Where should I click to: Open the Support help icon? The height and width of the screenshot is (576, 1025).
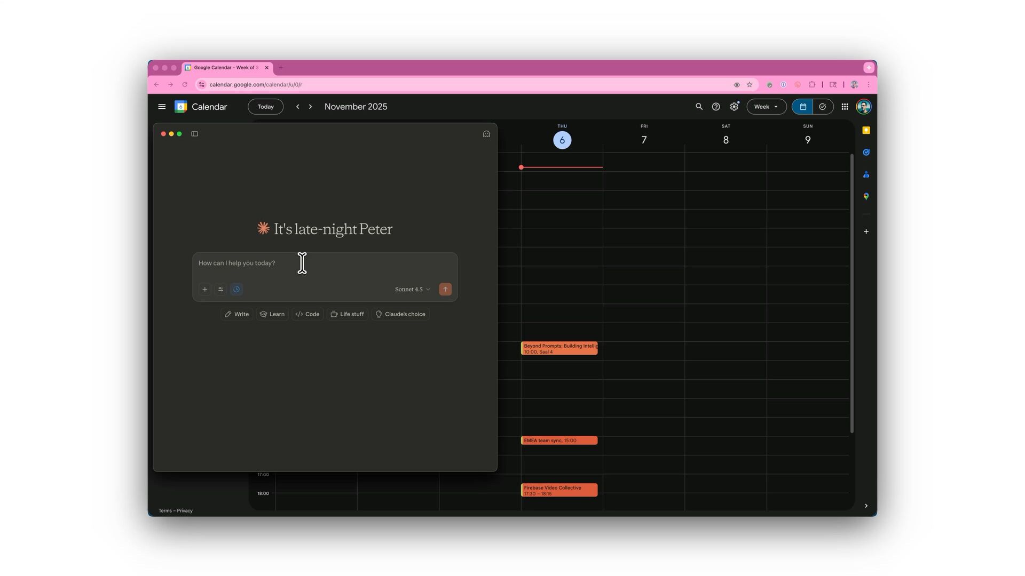click(x=716, y=107)
